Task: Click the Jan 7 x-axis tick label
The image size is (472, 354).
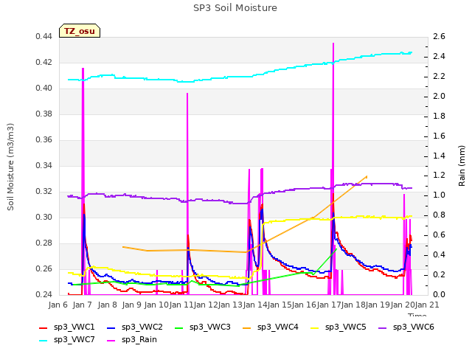Action: point(83,305)
